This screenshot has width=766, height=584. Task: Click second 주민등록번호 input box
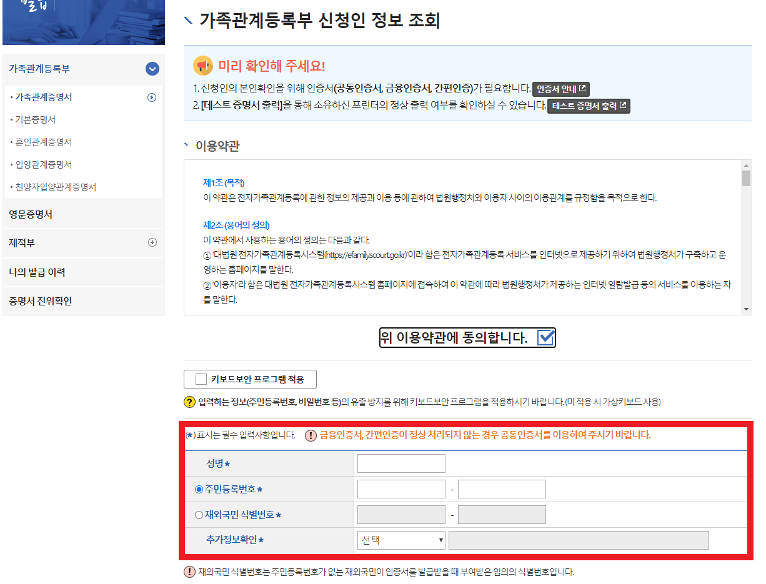(502, 489)
